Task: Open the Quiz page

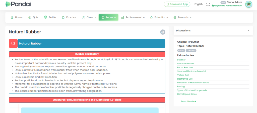Action: 33,17
